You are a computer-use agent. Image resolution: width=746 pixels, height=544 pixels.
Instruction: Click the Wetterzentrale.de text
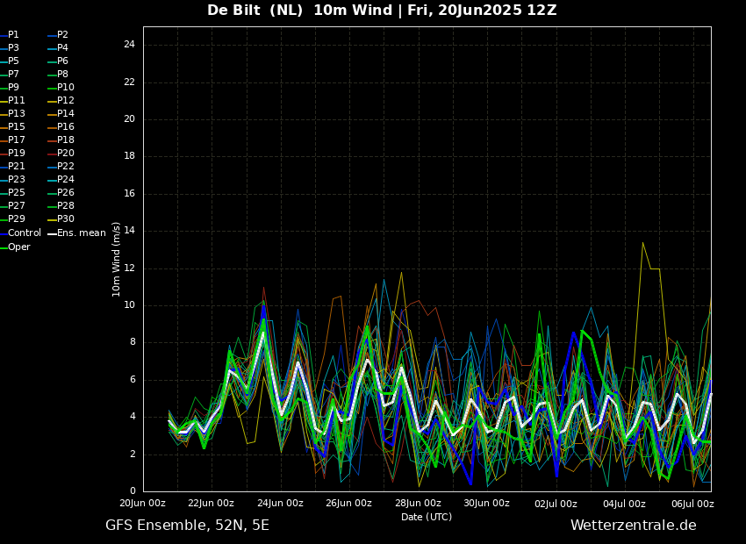tap(633, 526)
